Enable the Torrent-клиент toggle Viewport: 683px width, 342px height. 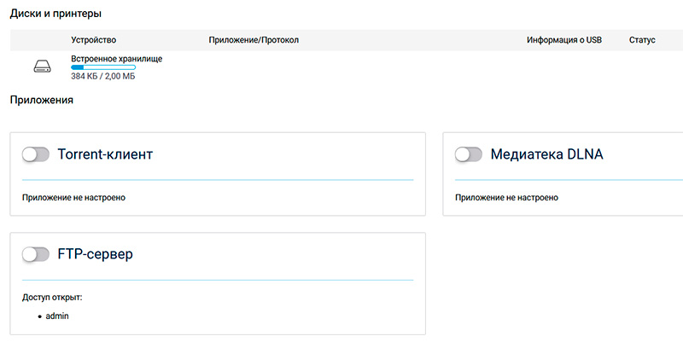[x=36, y=154]
